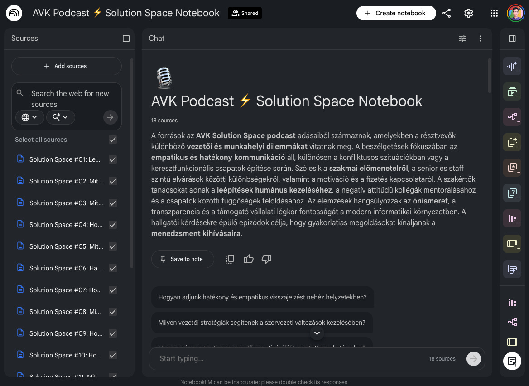Open chat configuration sliders icon
Viewport: 529px width, 386px height.
462,39
